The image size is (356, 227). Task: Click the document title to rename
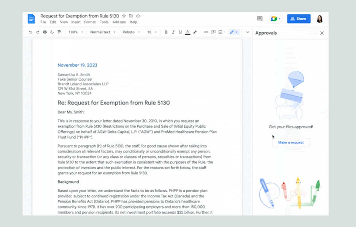point(80,16)
